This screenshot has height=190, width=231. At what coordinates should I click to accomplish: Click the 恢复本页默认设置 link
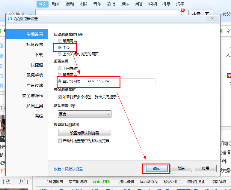[68, 169]
